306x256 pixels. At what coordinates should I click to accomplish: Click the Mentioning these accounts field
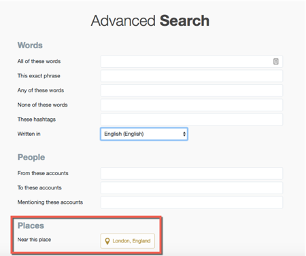click(192, 202)
